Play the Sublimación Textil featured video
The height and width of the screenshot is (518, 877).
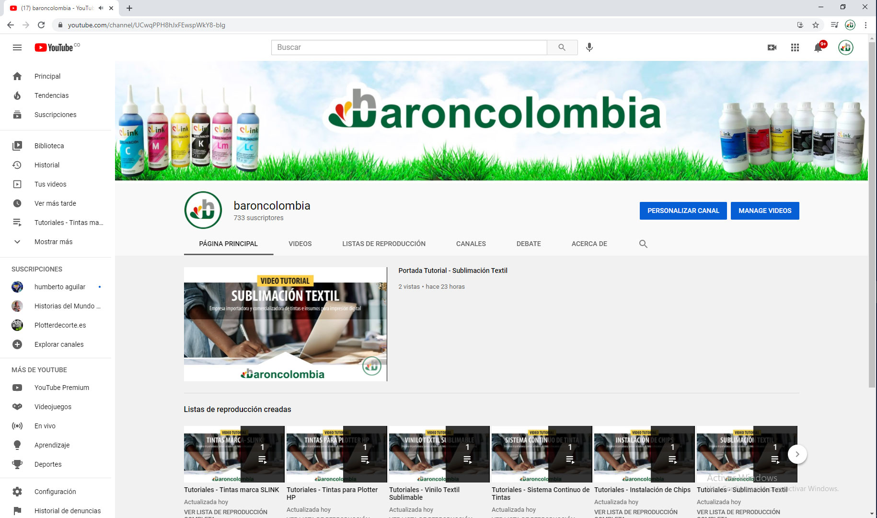coord(285,324)
